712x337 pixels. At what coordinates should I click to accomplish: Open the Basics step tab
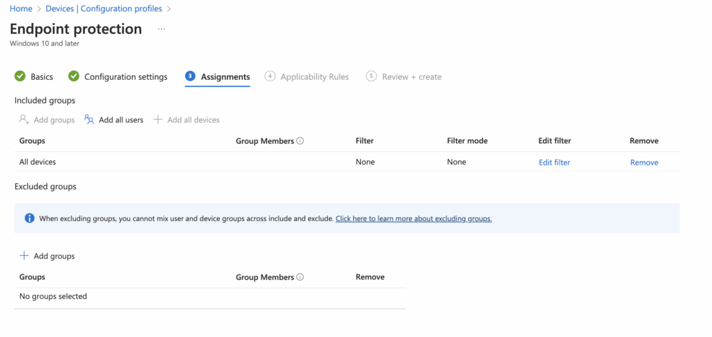tap(42, 76)
